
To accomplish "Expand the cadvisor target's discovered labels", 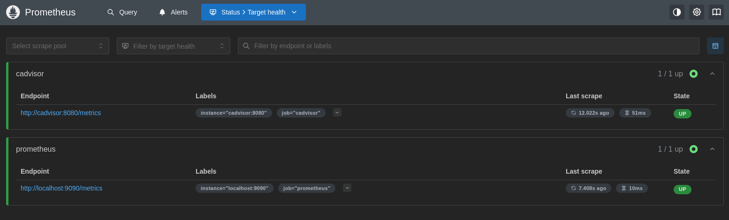I will [x=337, y=112].
